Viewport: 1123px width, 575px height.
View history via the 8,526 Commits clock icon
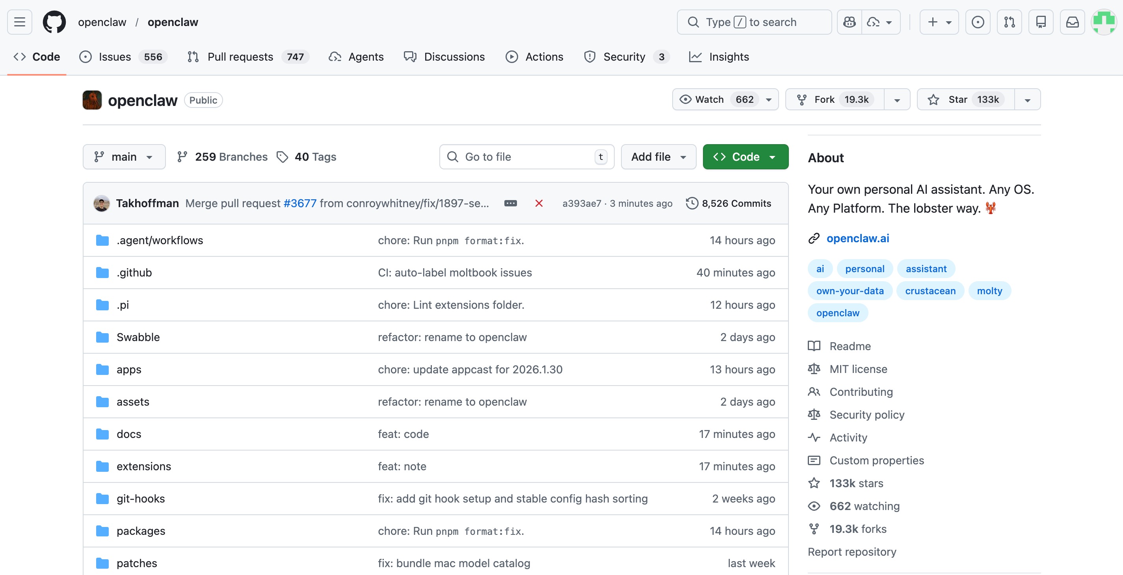click(x=693, y=203)
